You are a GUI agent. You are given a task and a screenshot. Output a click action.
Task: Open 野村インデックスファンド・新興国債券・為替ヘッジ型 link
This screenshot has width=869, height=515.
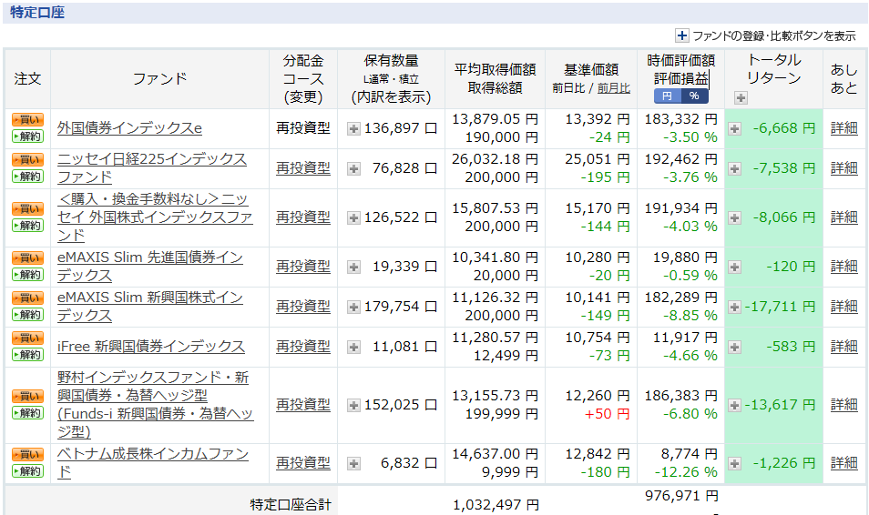click(155, 405)
